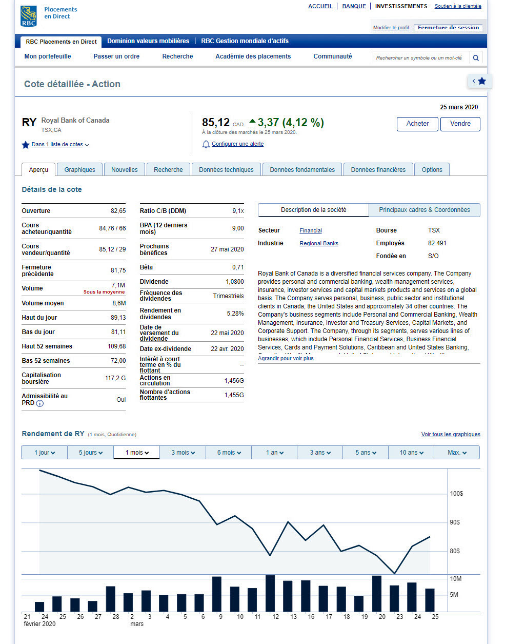Switch to the Graphiques tab
Viewport: 505px width, 644px height.
click(x=79, y=170)
